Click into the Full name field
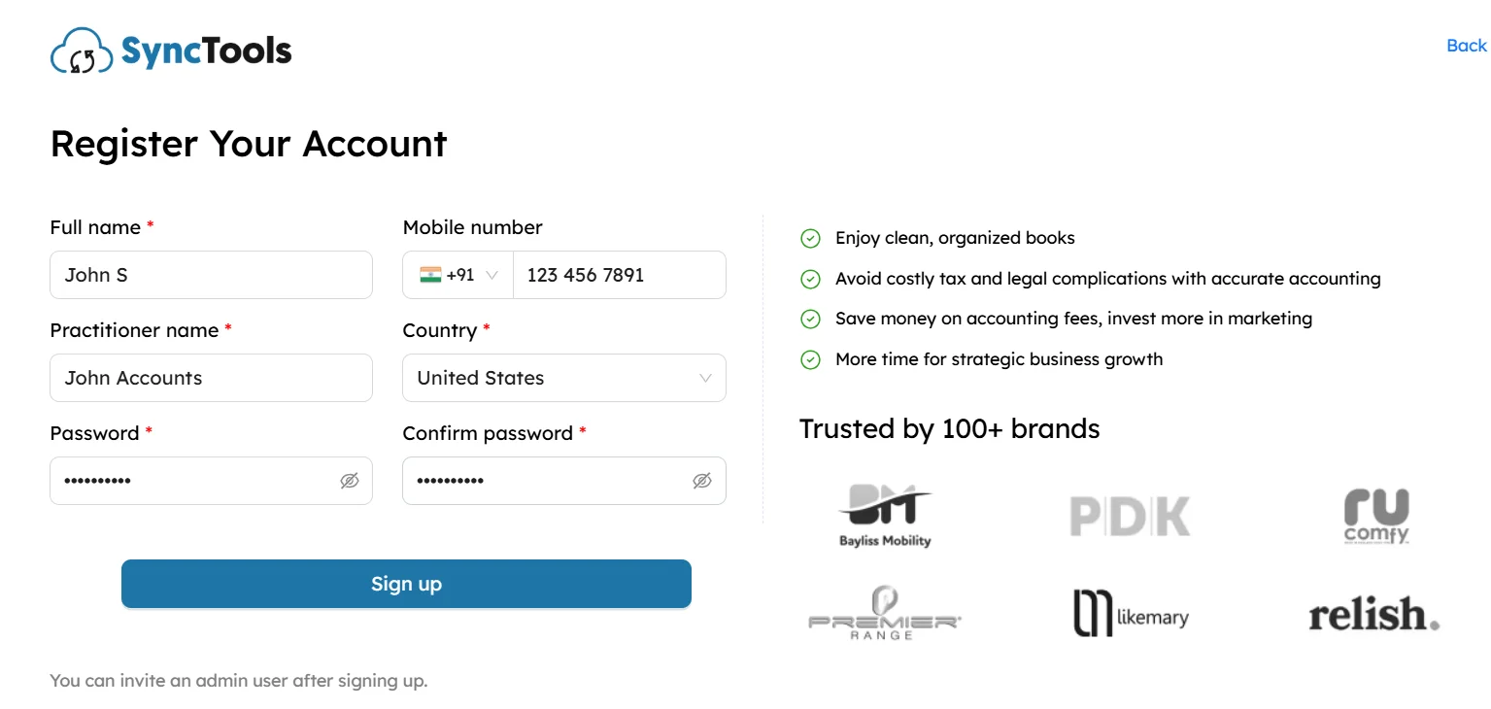Image resolution: width=1491 pixels, height=709 pixels. (211, 275)
